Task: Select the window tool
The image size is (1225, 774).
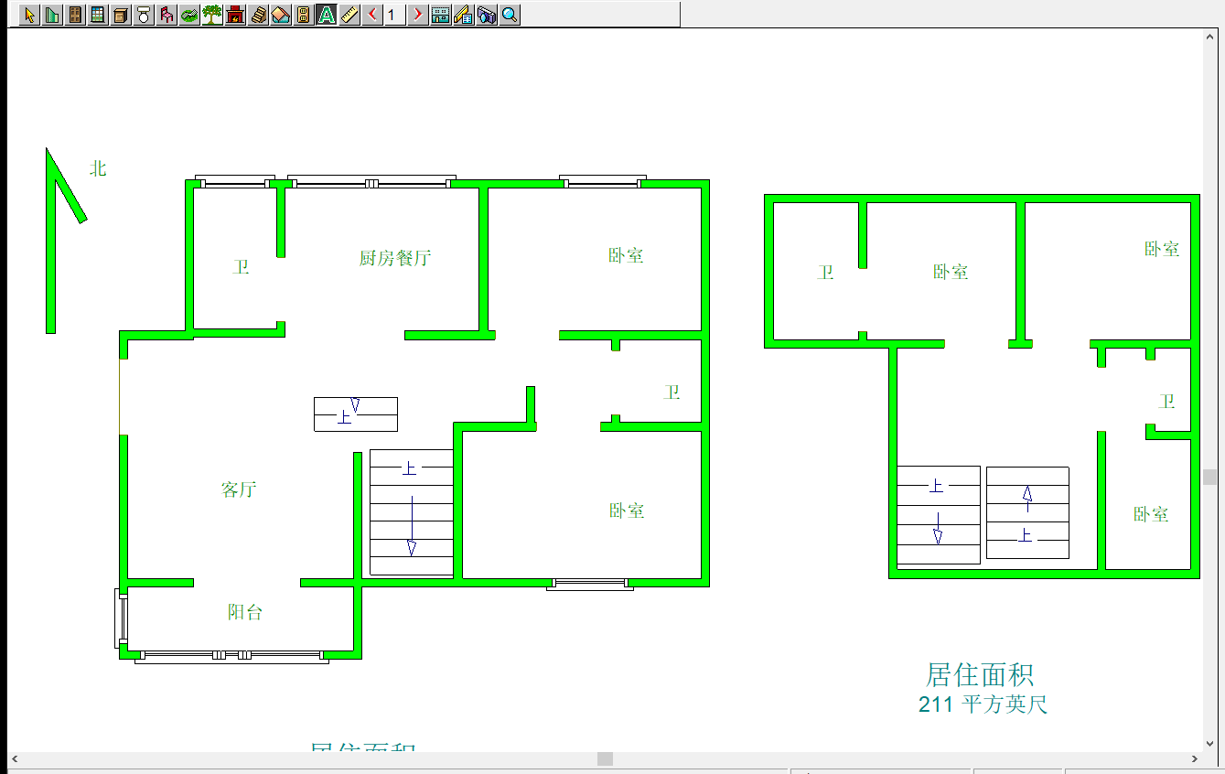Action: click(x=98, y=15)
